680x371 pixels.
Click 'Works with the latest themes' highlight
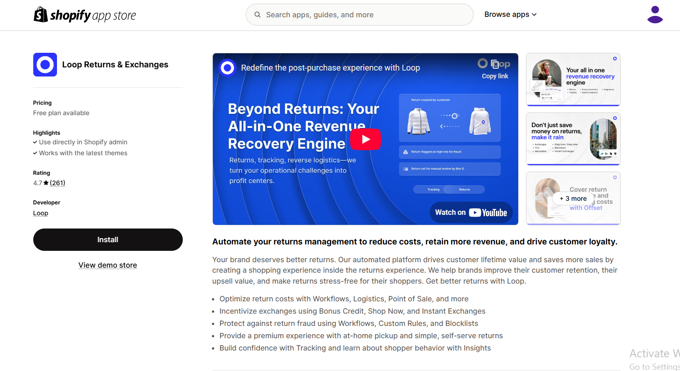pyautogui.click(x=83, y=153)
